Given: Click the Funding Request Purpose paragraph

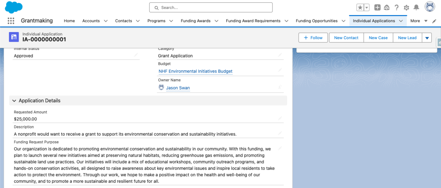Looking at the screenshot, I should point(145,165).
